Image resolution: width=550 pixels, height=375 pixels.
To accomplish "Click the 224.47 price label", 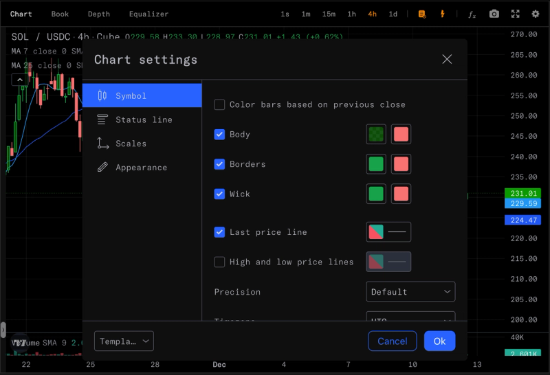I will pos(522,220).
